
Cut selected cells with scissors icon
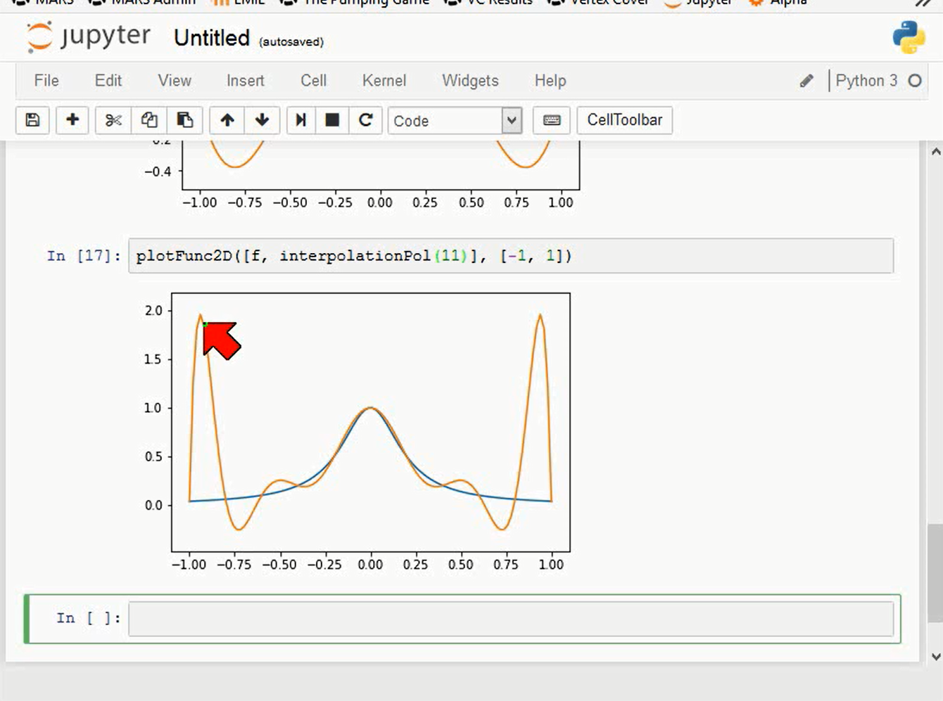tap(113, 120)
